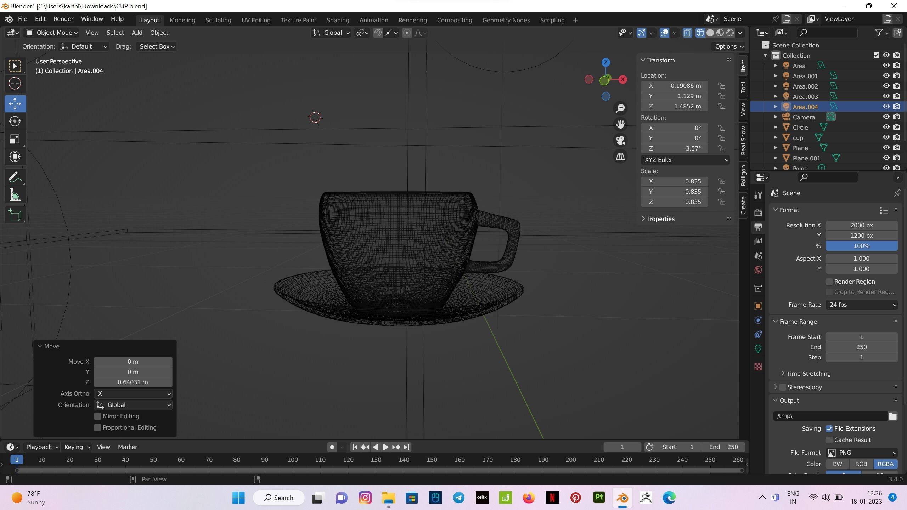Open the Drag Select Box dropdown
The image size is (907, 510).
(156, 47)
